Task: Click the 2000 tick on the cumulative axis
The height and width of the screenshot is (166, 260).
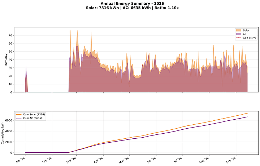Action: [9, 142]
